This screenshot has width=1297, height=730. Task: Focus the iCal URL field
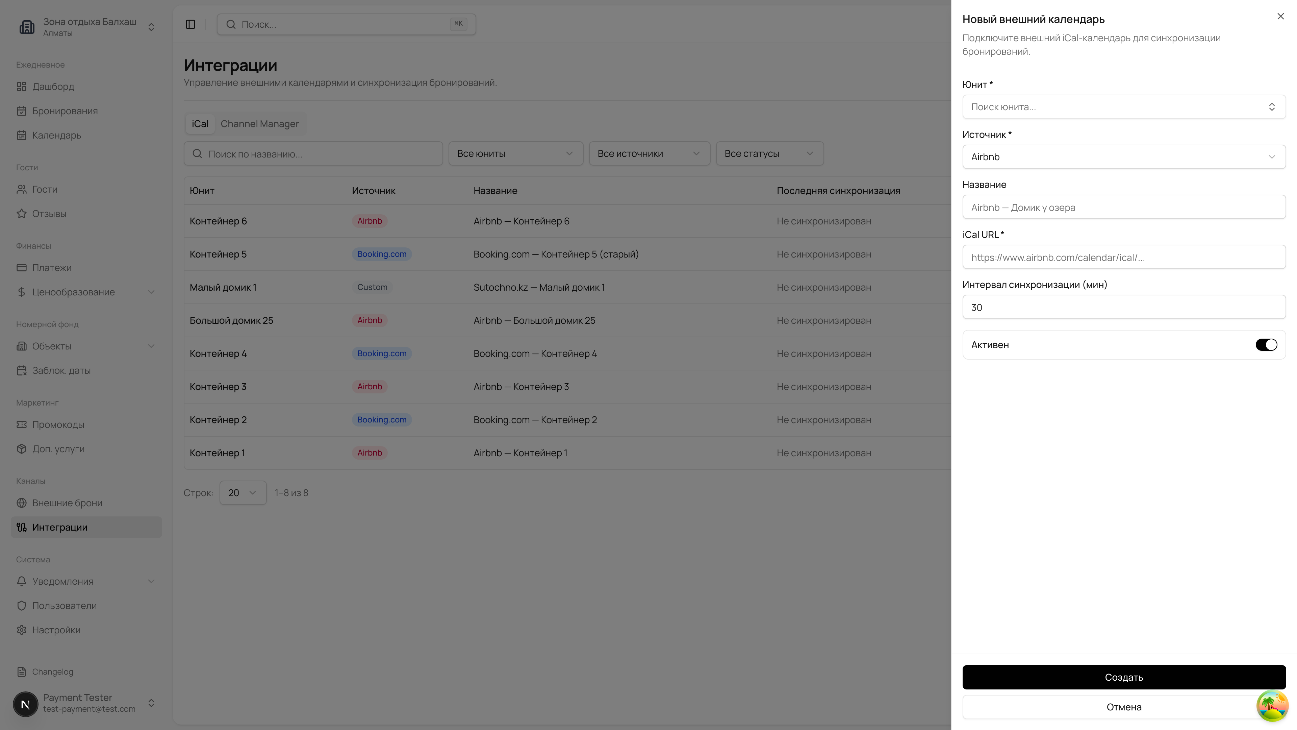(x=1123, y=258)
